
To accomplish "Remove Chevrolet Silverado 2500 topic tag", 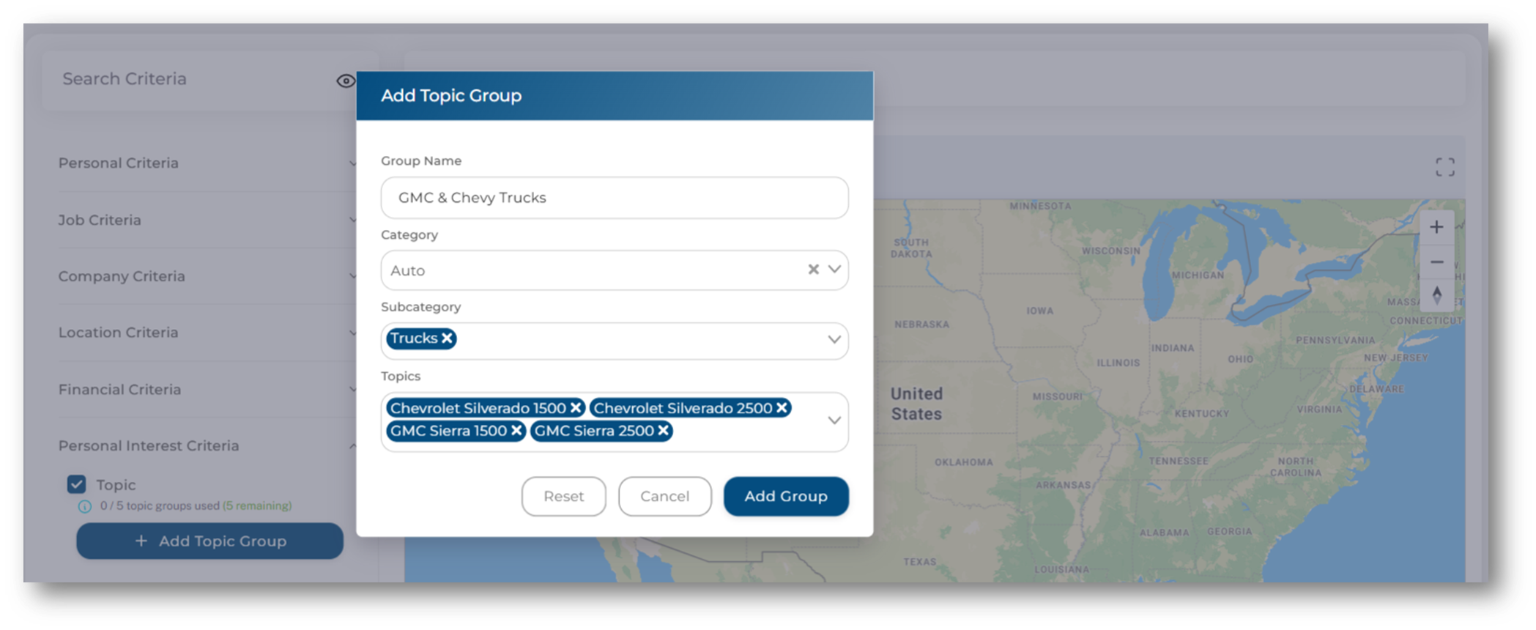I will 782,408.
